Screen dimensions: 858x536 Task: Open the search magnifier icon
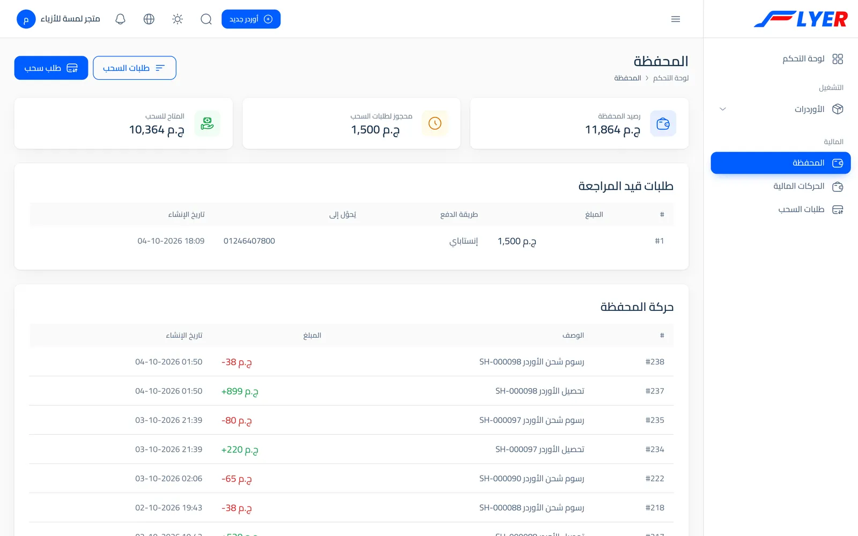point(206,19)
